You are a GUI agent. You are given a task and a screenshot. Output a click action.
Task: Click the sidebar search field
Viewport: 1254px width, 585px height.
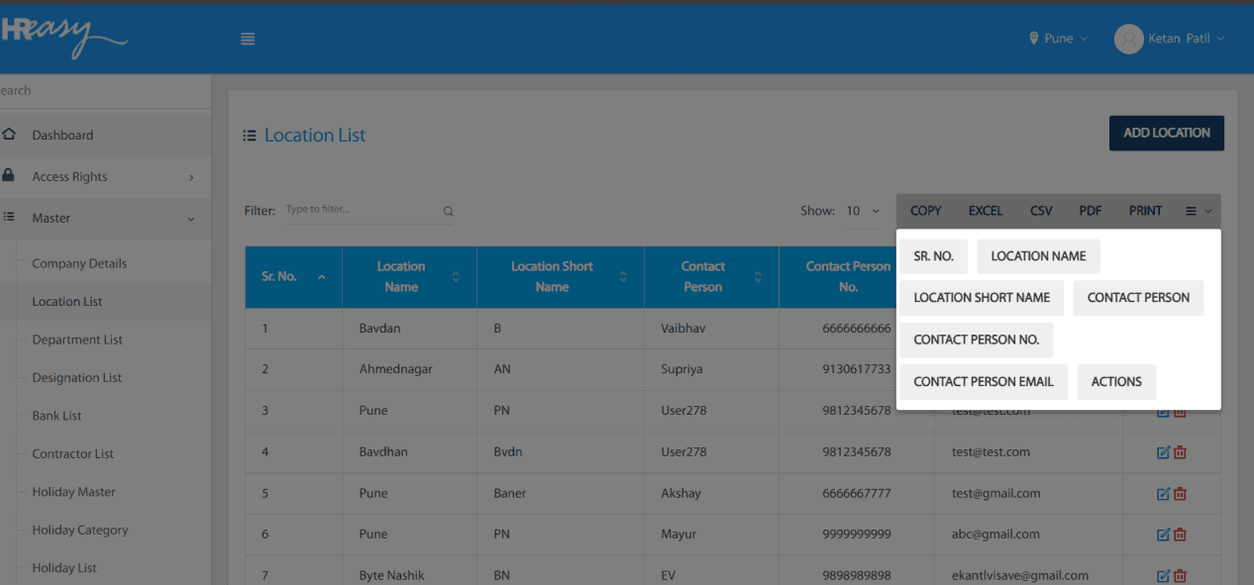105,90
